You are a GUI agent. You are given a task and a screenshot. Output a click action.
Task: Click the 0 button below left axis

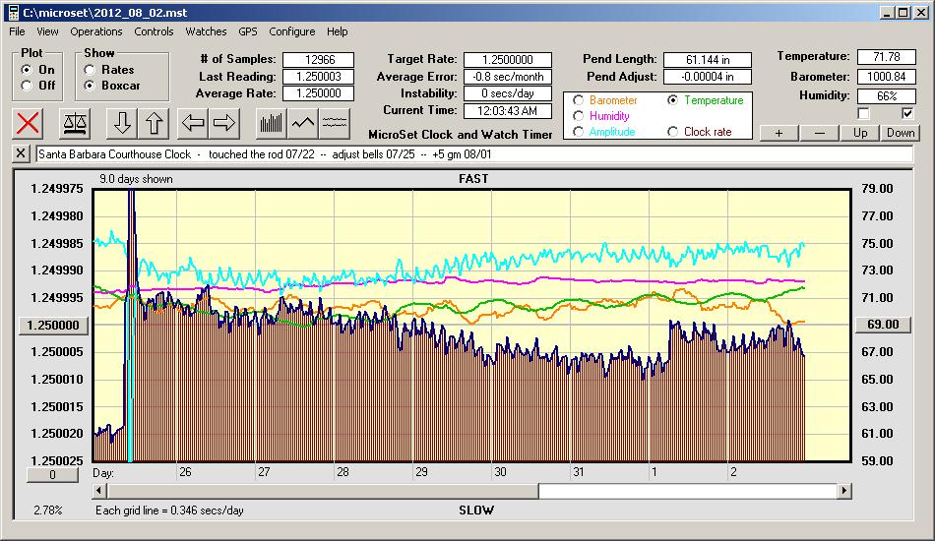tap(52, 475)
